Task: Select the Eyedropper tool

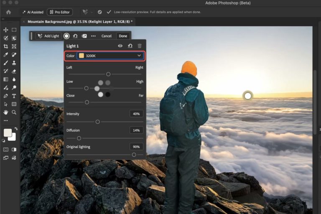Action: 6,55
